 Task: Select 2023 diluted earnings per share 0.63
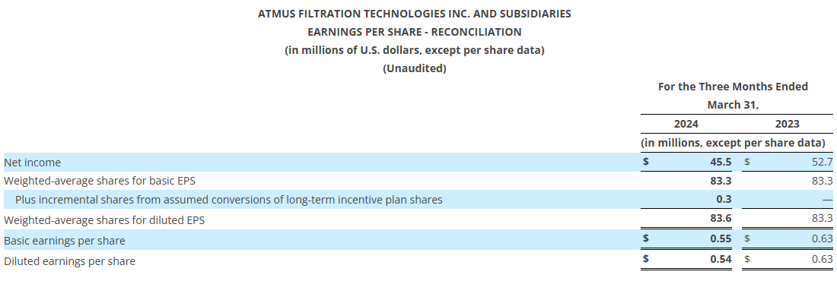[822, 259]
